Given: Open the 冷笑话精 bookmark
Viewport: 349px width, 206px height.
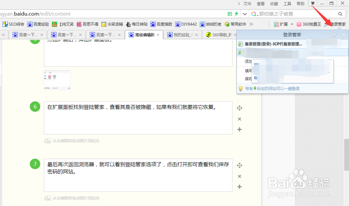Looking at the screenshot, I should point(112,24).
